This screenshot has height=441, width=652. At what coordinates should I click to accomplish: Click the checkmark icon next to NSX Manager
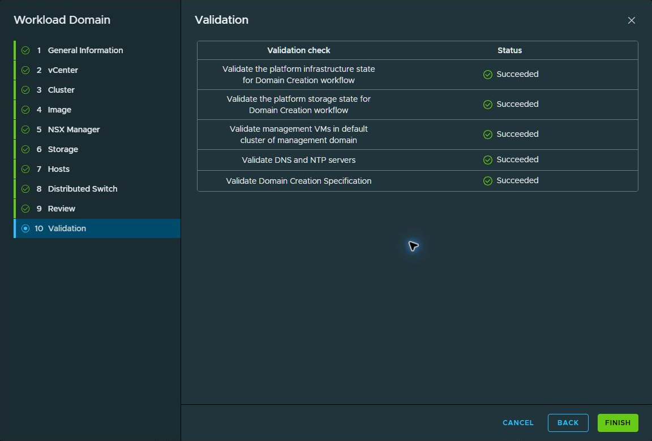pyautogui.click(x=25, y=129)
